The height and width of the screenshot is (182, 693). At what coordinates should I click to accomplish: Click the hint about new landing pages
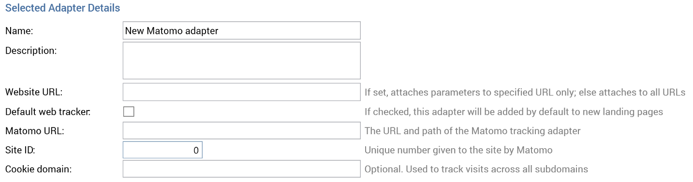point(514,112)
